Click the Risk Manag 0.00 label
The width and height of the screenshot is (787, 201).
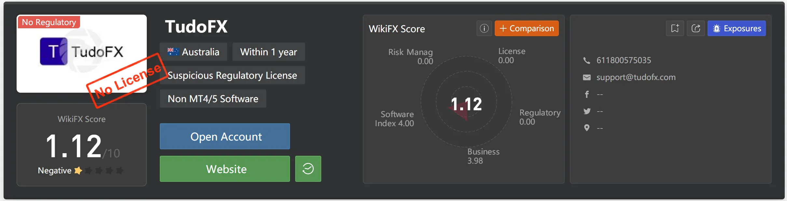click(410, 57)
